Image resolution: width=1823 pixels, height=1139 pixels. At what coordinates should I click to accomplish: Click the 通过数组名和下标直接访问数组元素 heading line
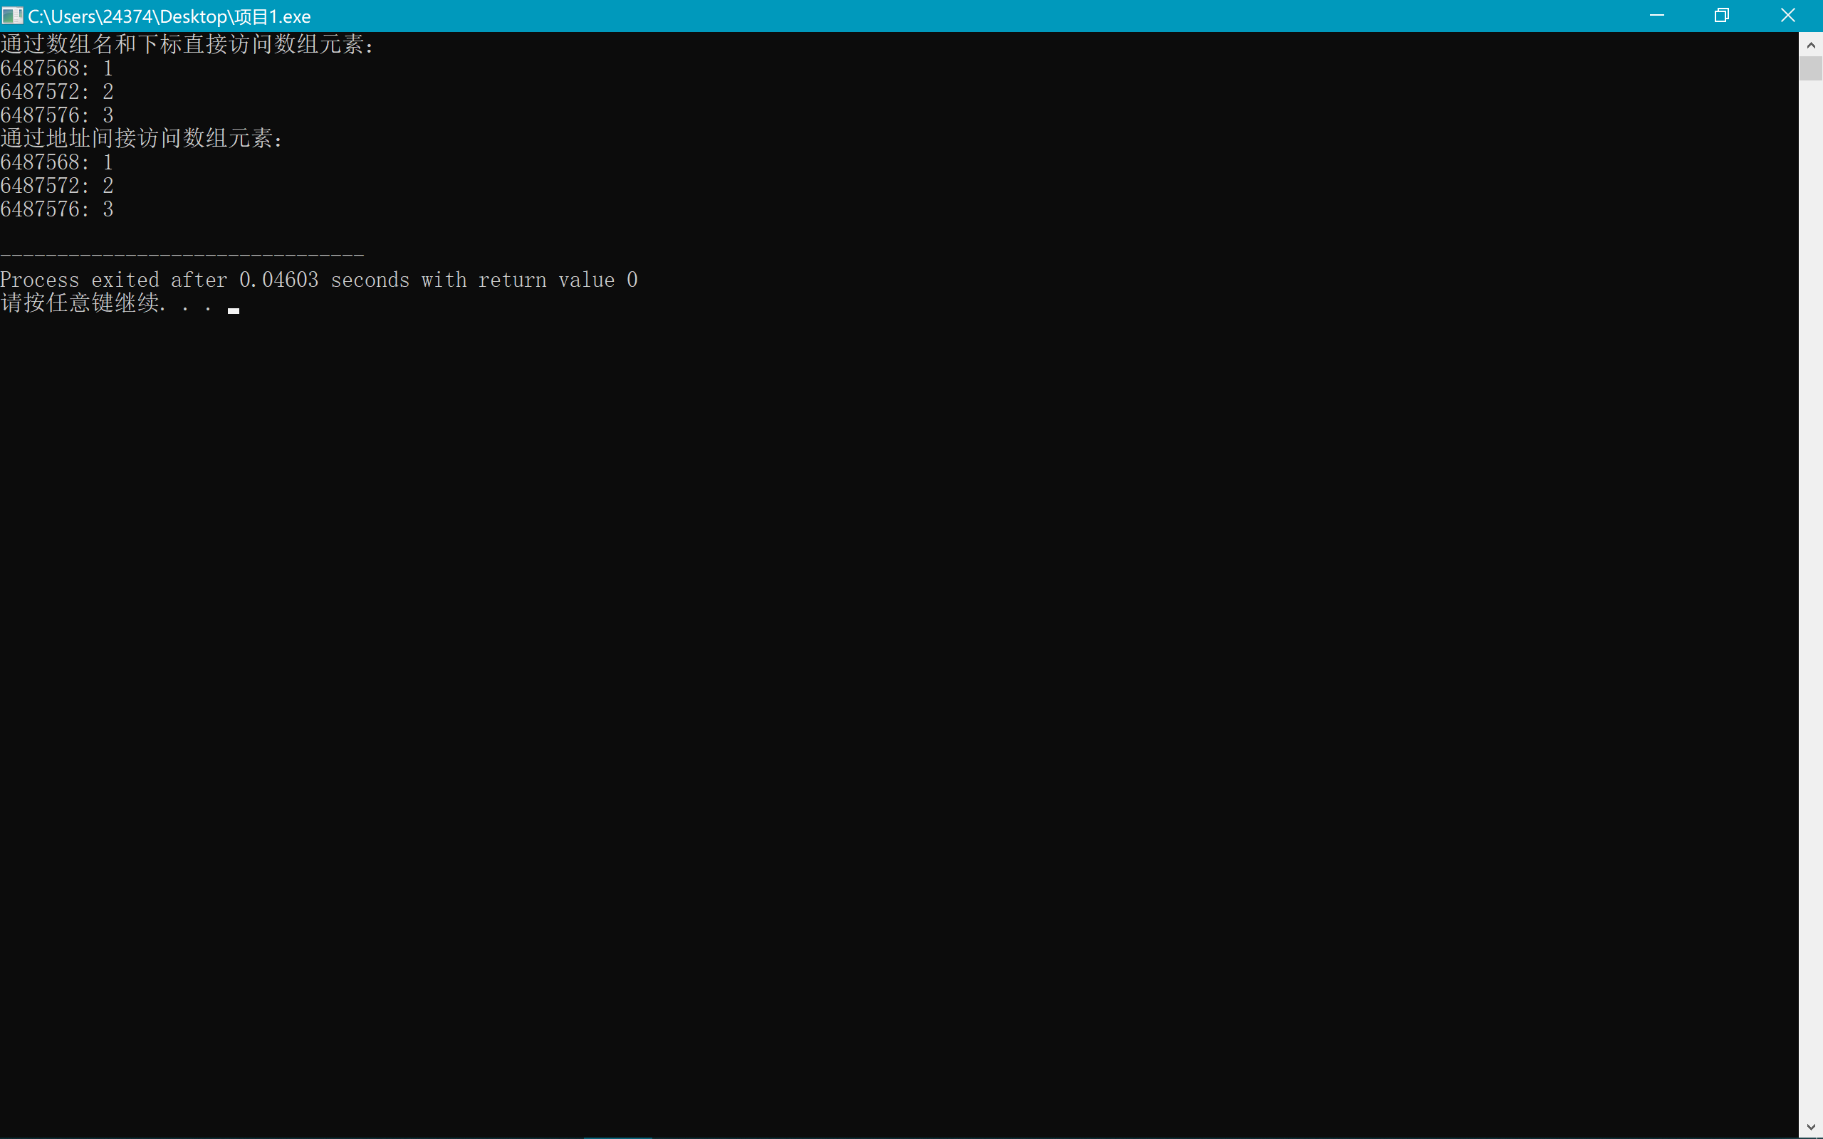tap(187, 44)
